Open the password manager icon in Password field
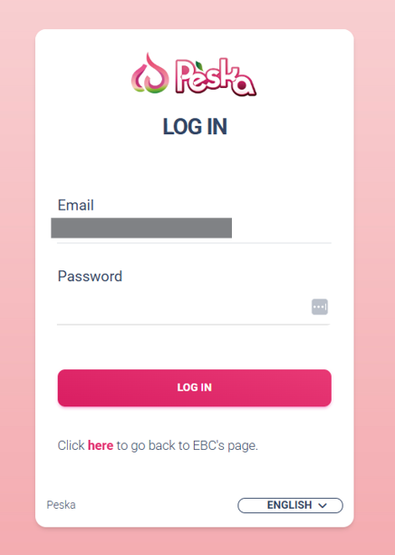 point(319,307)
